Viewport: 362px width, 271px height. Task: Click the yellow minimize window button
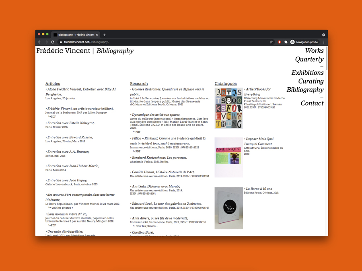43,34
